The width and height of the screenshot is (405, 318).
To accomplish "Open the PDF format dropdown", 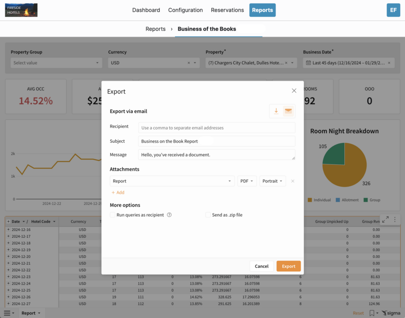I will 247,181.
